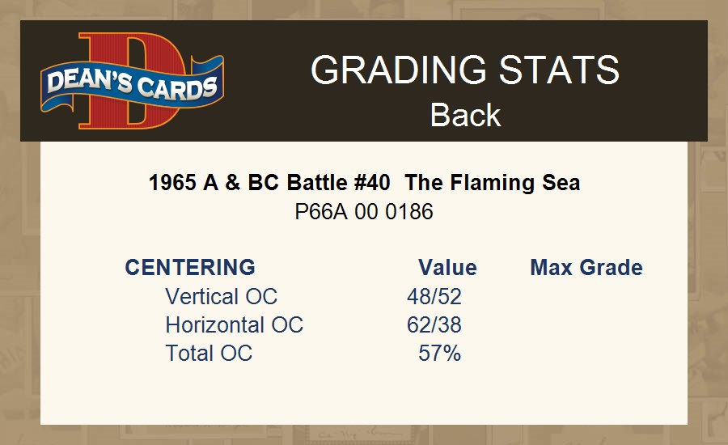Click the Value column header
The height and width of the screenshot is (445, 728).
[447, 268]
